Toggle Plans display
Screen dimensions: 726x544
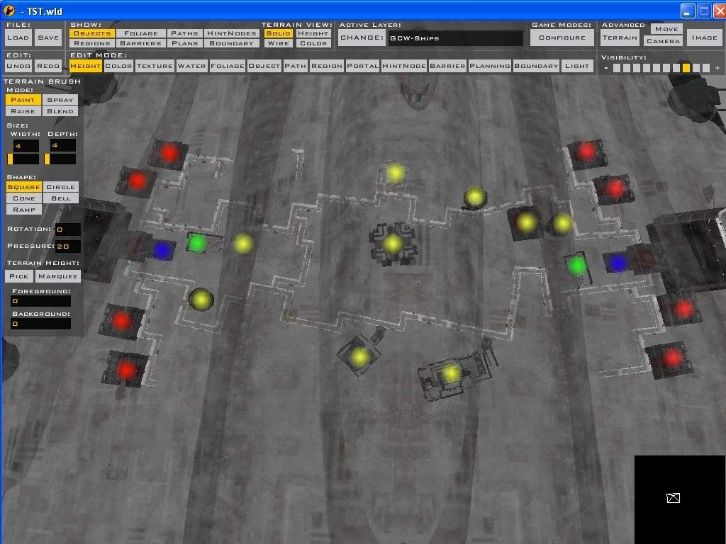185,43
